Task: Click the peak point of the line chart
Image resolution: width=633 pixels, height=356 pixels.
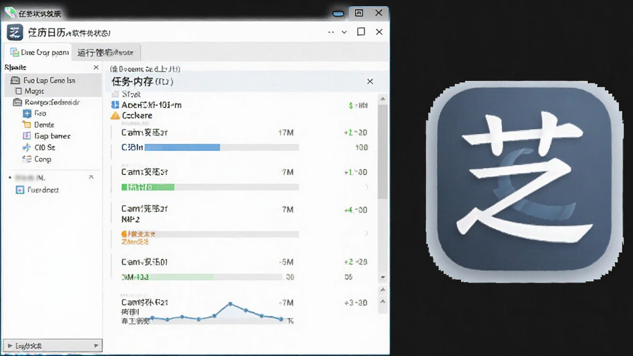Action: [230, 303]
